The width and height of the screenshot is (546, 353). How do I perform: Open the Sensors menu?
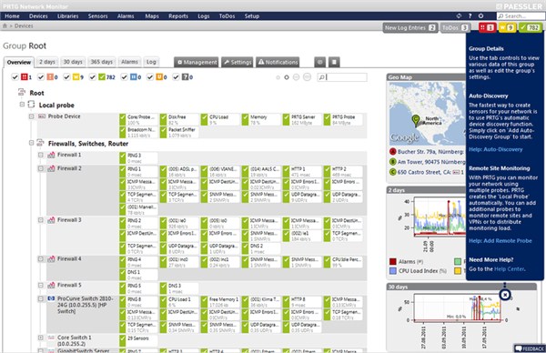coord(98,16)
